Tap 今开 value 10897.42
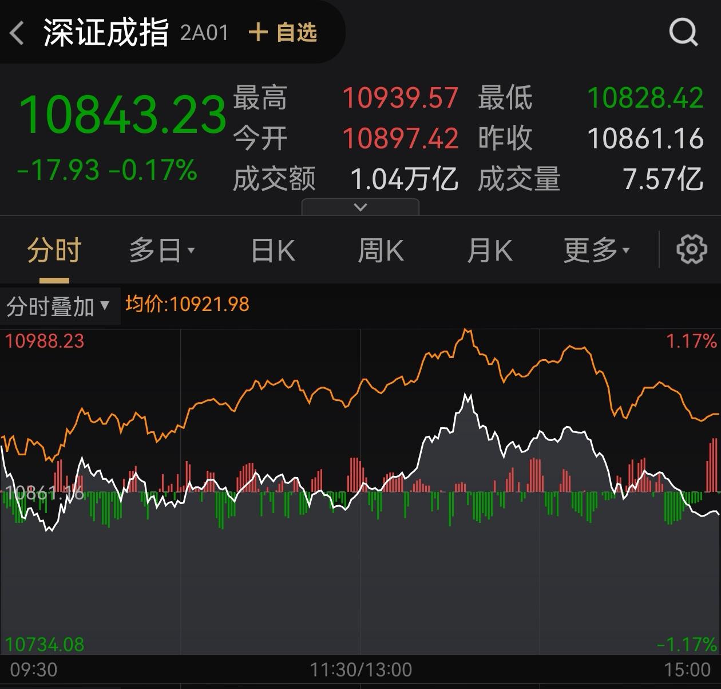The width and height of the screenshot is (721, 689). coord(400,138)
